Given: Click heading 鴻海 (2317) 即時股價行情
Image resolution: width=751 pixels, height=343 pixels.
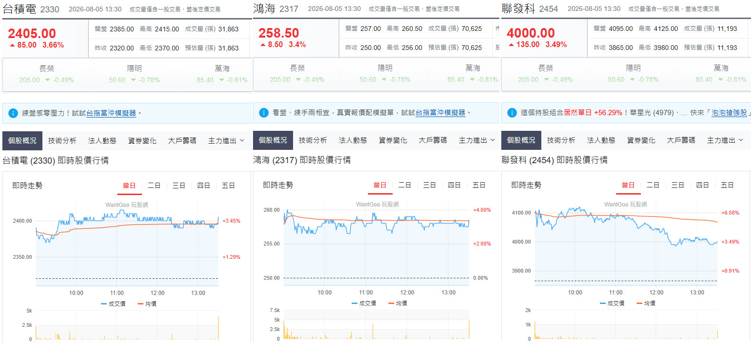Looking at the screenshot, I should tap(302, 160).
